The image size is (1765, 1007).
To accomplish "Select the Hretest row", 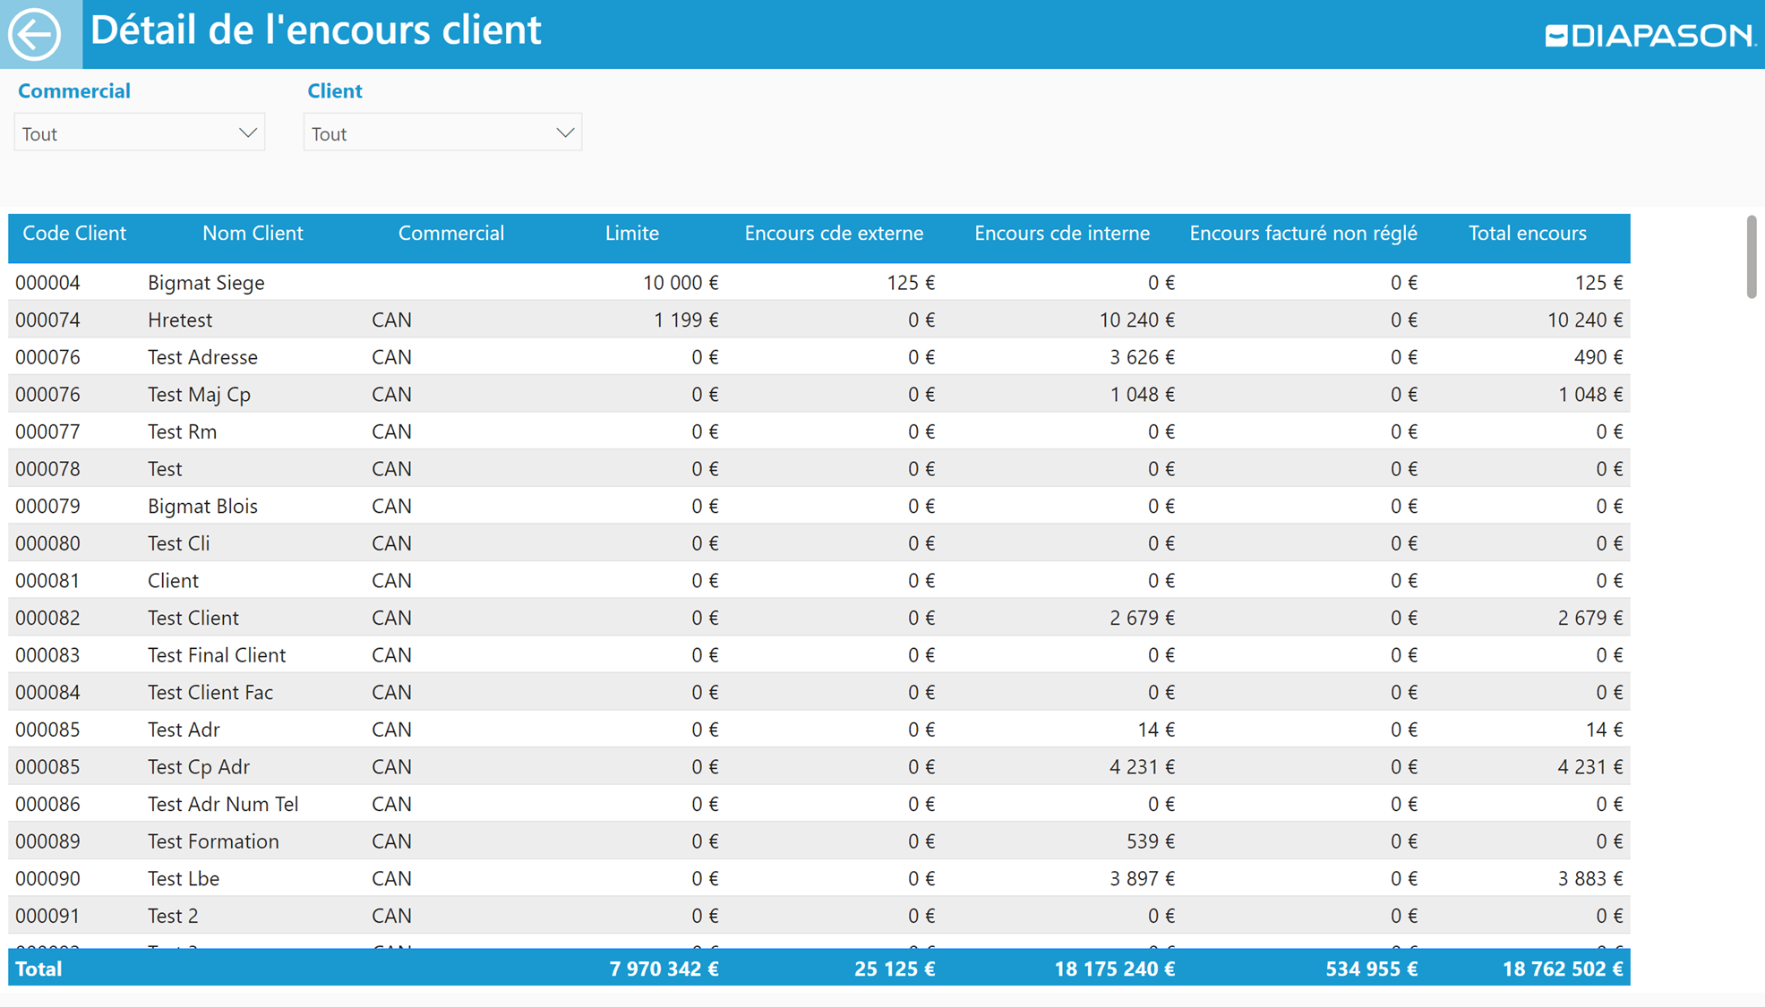I will pyautogui.click(x=180, y=320).
